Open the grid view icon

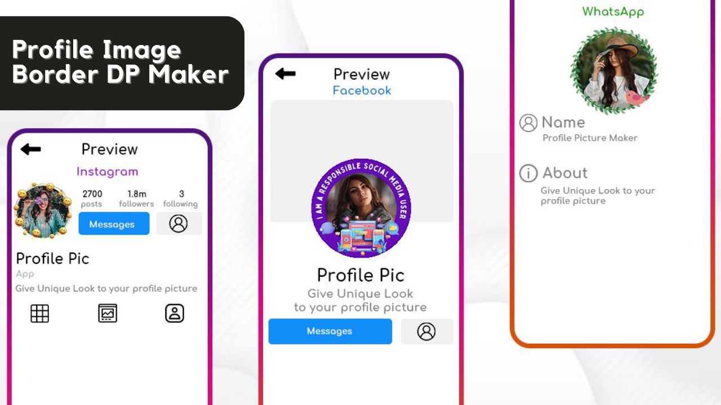pyautogui.click(x=39, y=313)
